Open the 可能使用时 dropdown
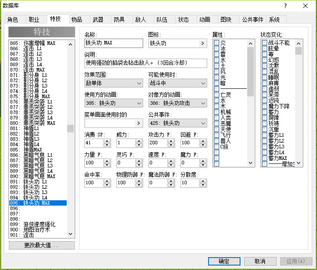 pyautogui.click(x=178, y=83)
